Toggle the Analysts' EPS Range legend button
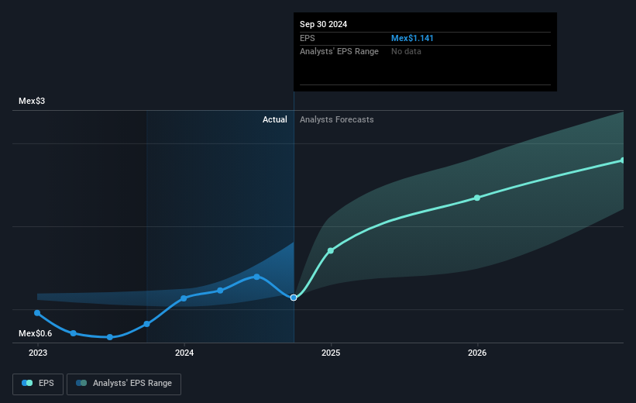 click(x=124, y=384)
